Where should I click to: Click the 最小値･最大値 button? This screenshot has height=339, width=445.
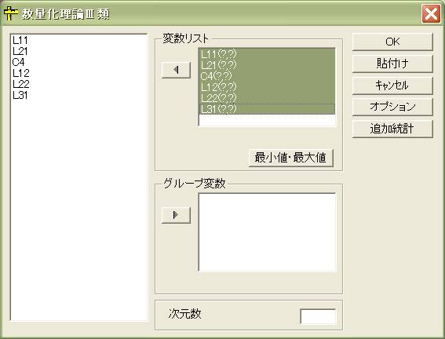[x=290, y=158]
